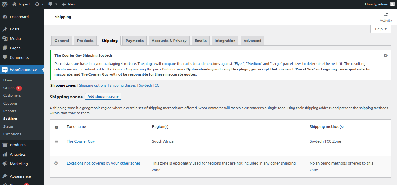This screenshot has width=397, height=185.
Task: Open the Accounts & Privacy tab
Action: 169,41
